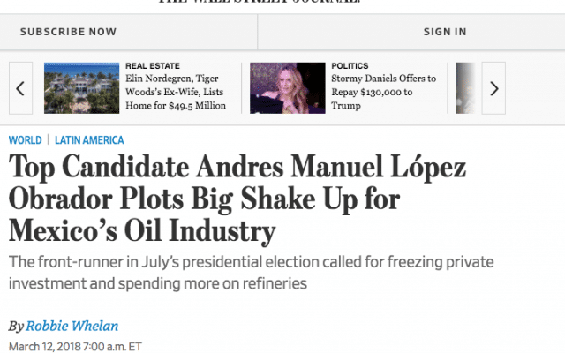The width and height of the screenshot is (565, 353).
Task: Open author page for Robbie Whelan
Action: click(72, 326)
